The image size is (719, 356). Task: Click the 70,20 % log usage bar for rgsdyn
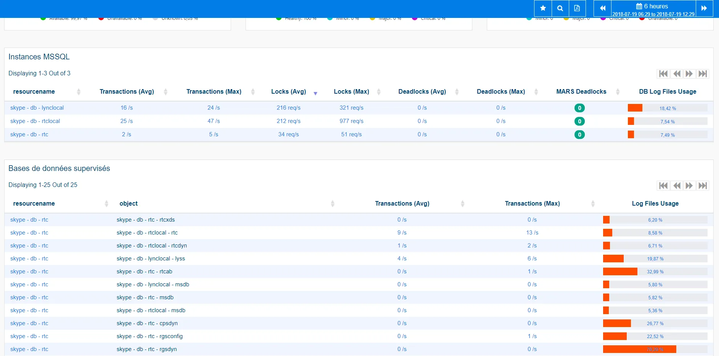(639, 349)
